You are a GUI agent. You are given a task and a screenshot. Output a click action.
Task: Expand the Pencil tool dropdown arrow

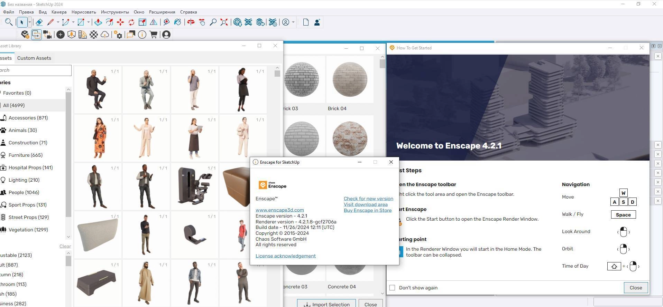pyautogui.click(x=58, y=22)
